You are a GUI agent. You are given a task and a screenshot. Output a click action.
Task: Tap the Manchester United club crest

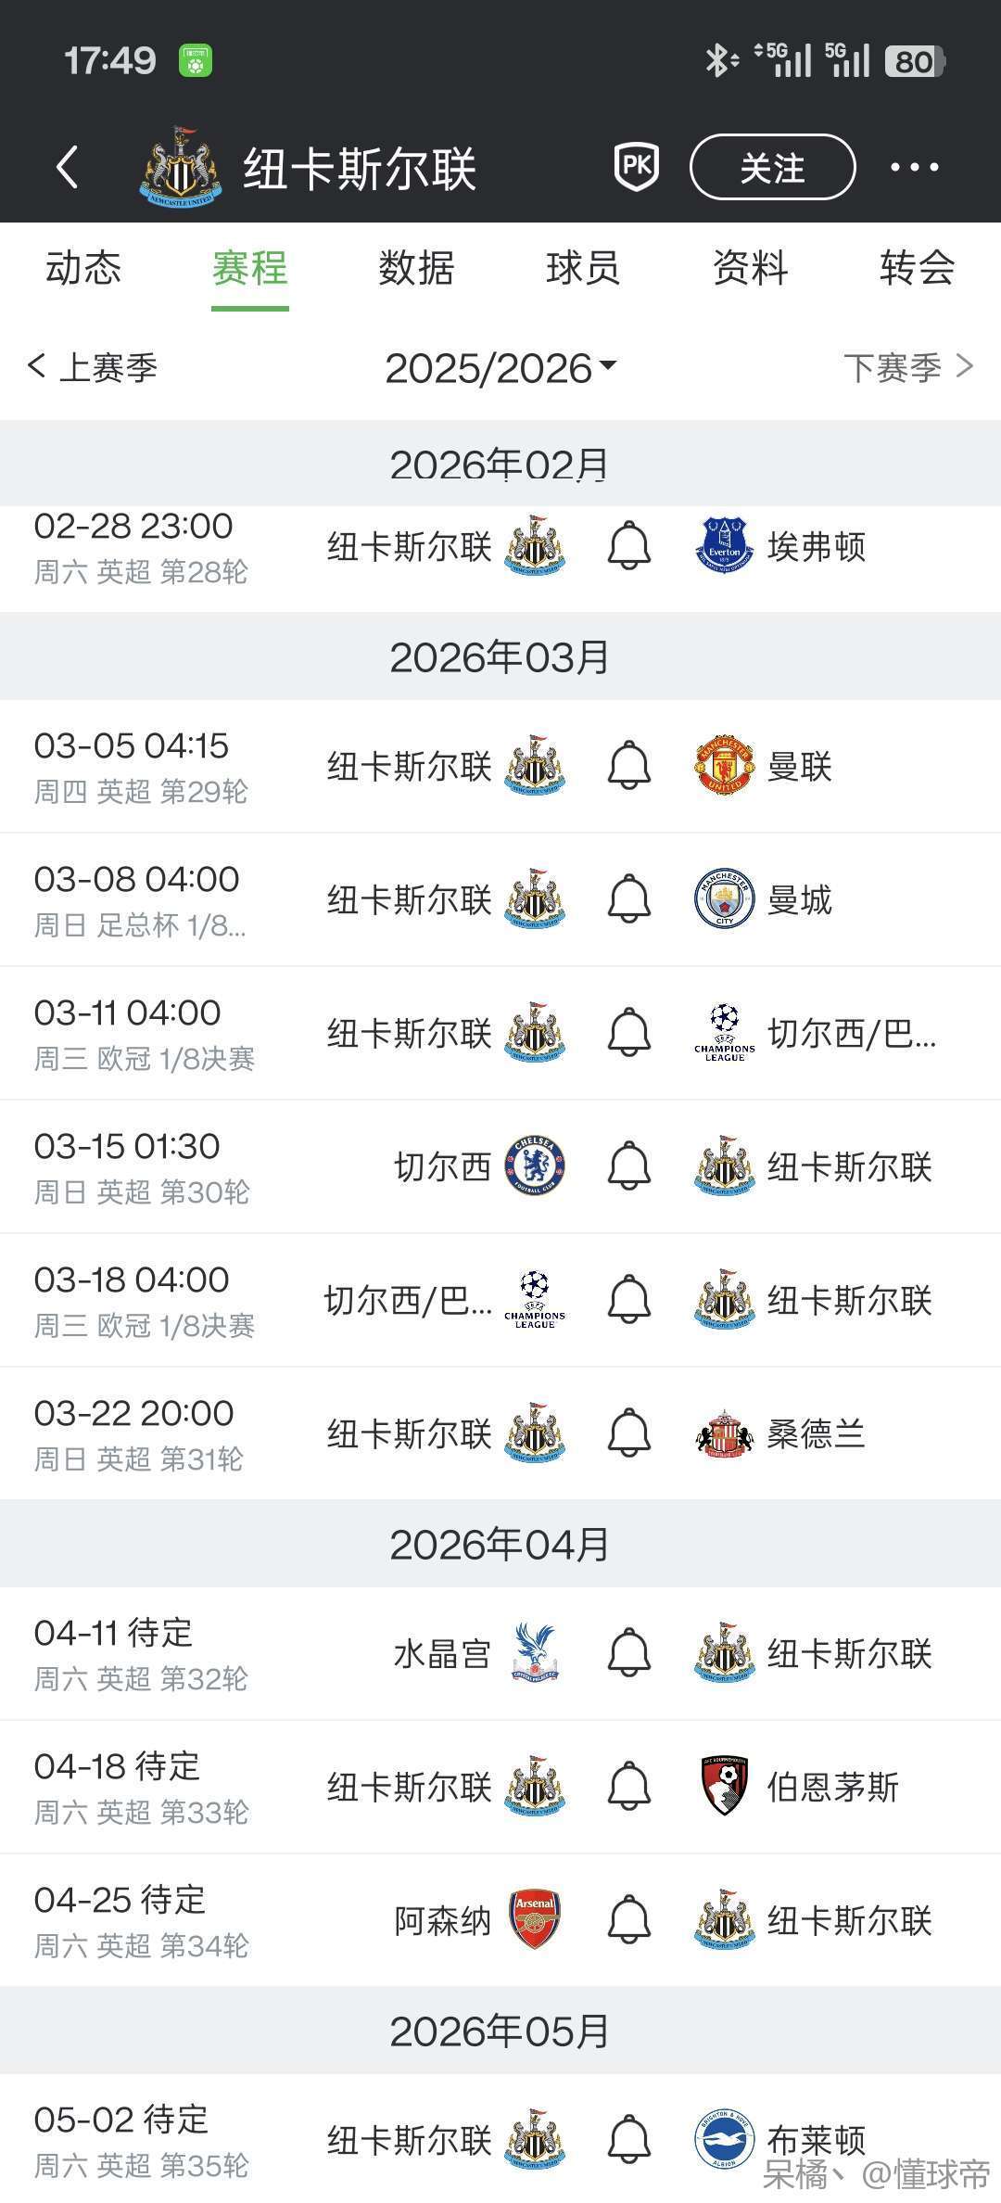724,767
